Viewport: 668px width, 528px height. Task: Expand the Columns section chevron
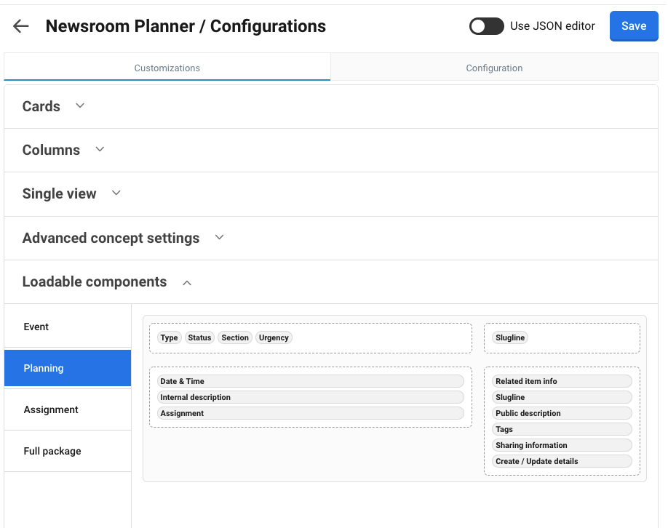[x=100, y=150]
